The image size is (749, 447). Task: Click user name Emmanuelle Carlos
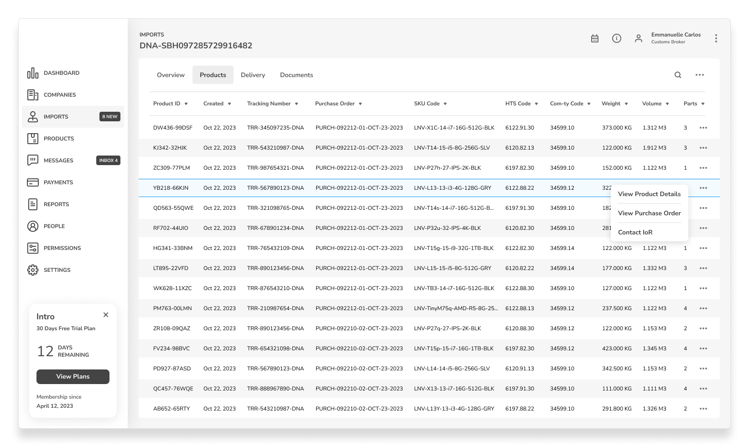pos(676,35)
